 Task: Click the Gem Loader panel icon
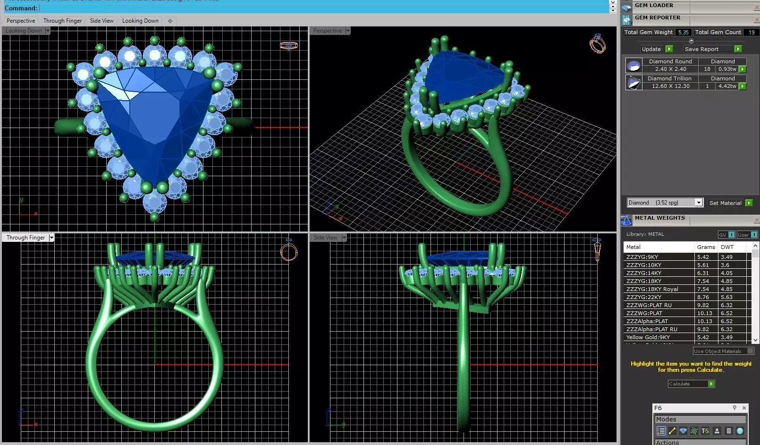626,8
